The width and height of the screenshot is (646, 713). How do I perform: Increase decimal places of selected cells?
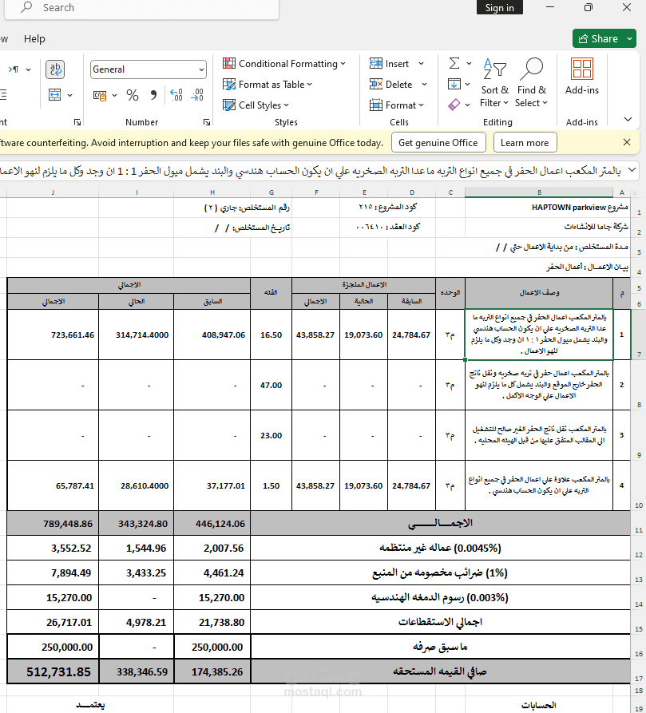[174, 94]
